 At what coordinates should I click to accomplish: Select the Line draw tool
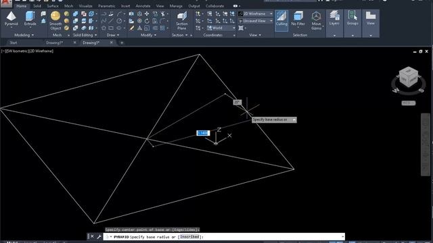tap(111, 21)
